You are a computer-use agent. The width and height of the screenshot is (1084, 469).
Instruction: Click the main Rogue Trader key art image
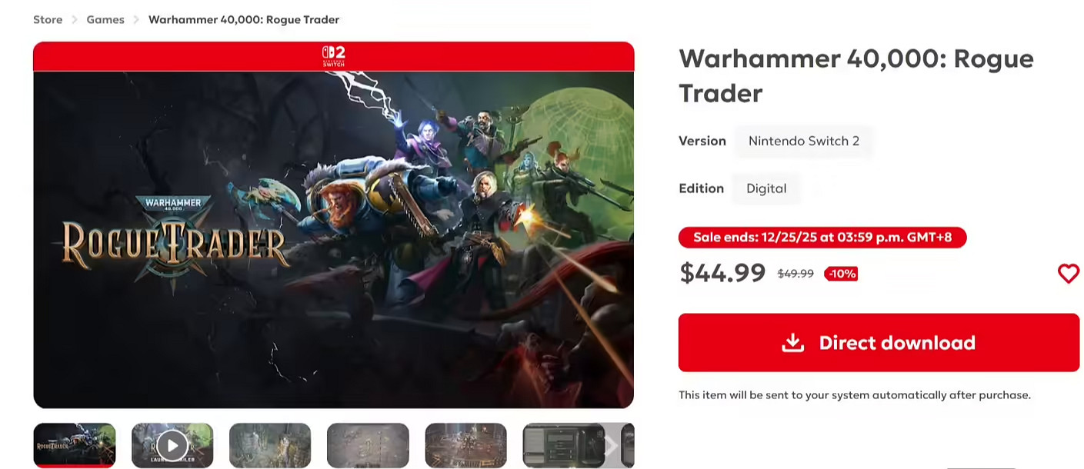[x=334, y=240]
